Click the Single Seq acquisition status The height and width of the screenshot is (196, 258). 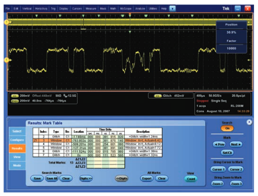coord(219,101)
